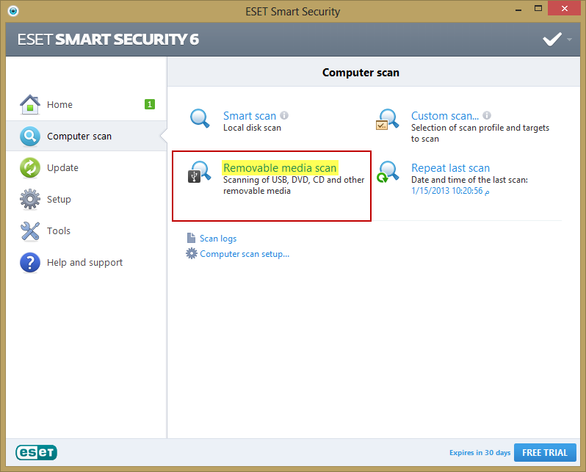Viewport: 586px width, 472px height.
Task: Open Custom scan options
Action: coord(445,116)
